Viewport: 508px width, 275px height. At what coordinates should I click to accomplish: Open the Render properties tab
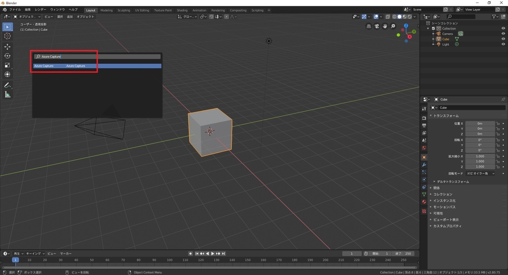[424, 118]
